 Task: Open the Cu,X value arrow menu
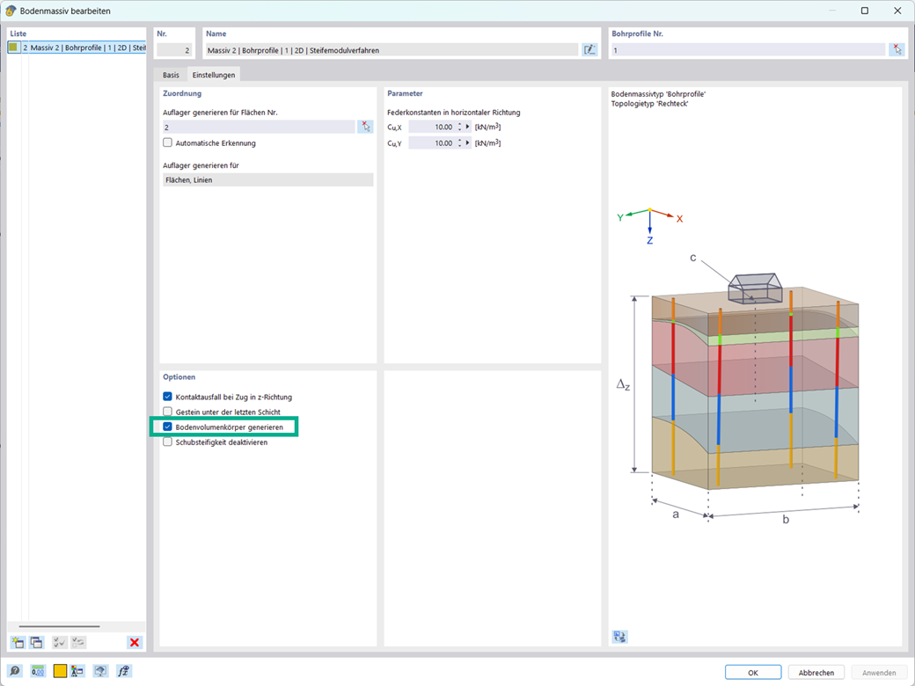[x=467, y=127]
